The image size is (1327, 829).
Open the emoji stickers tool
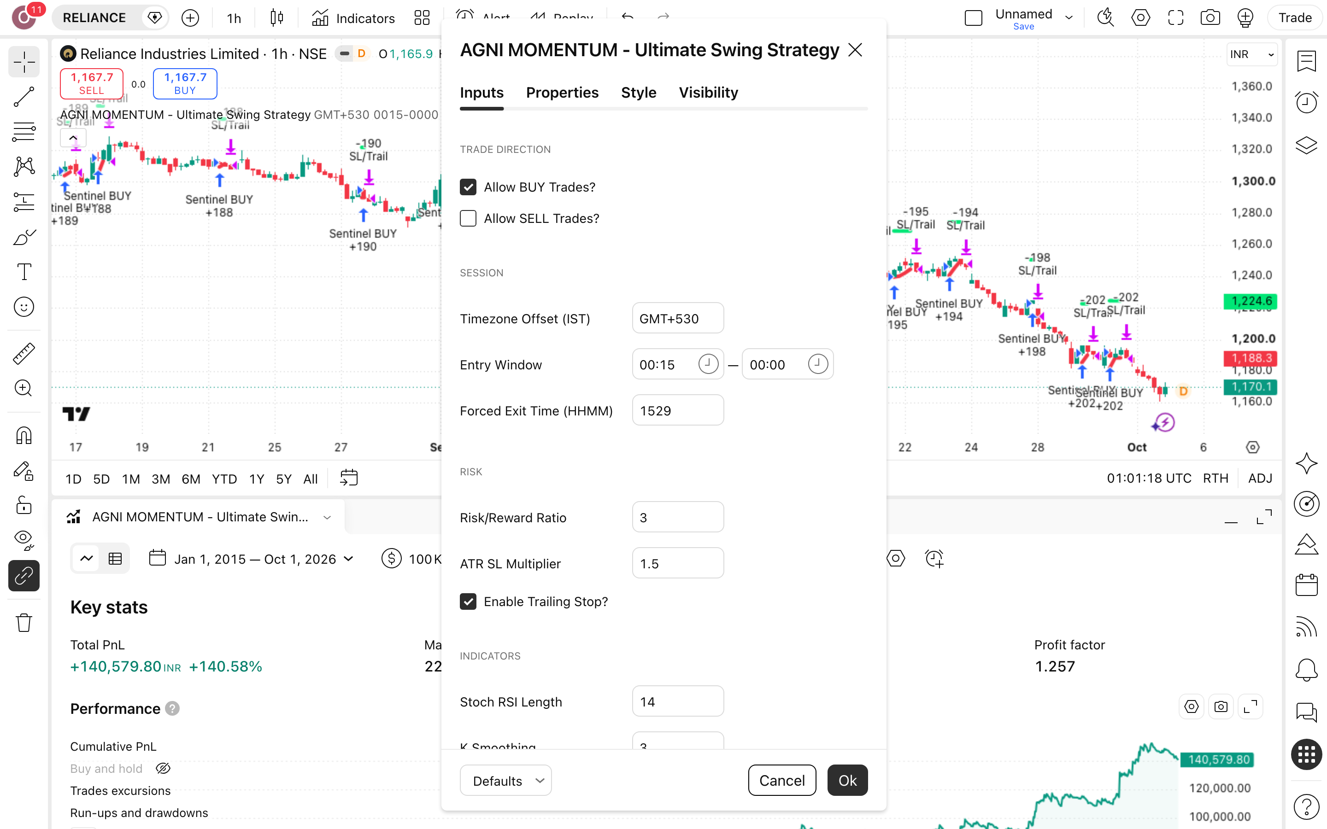click(x=24, y=307)
